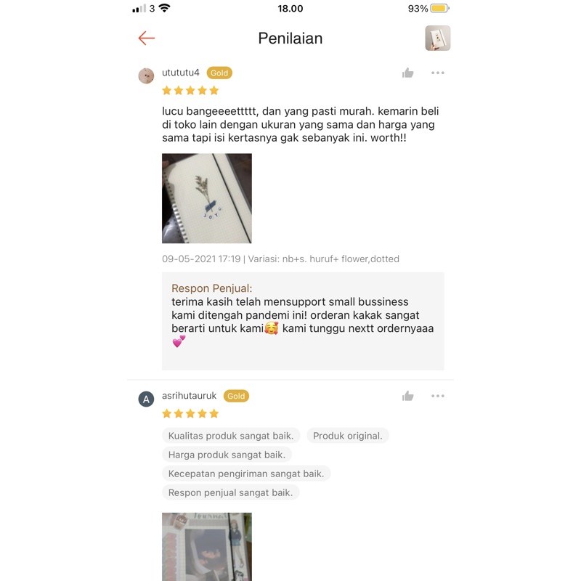Open more options on utututu4's review
The image size is (581, 581).
[x=438, y=73]
